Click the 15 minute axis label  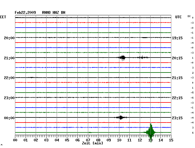click(x=171, y=140)
